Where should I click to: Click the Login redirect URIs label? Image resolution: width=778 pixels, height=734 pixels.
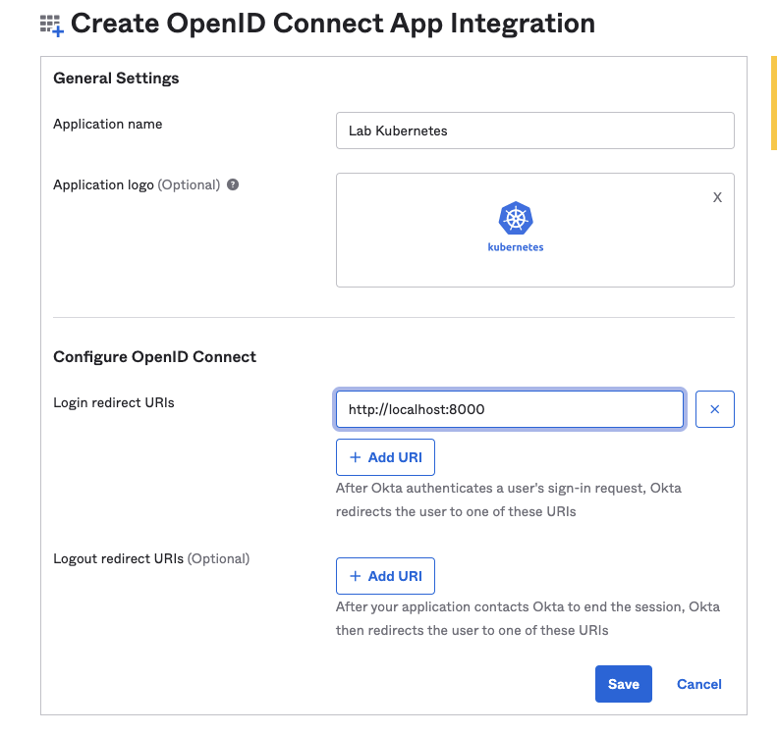point(114,402)
